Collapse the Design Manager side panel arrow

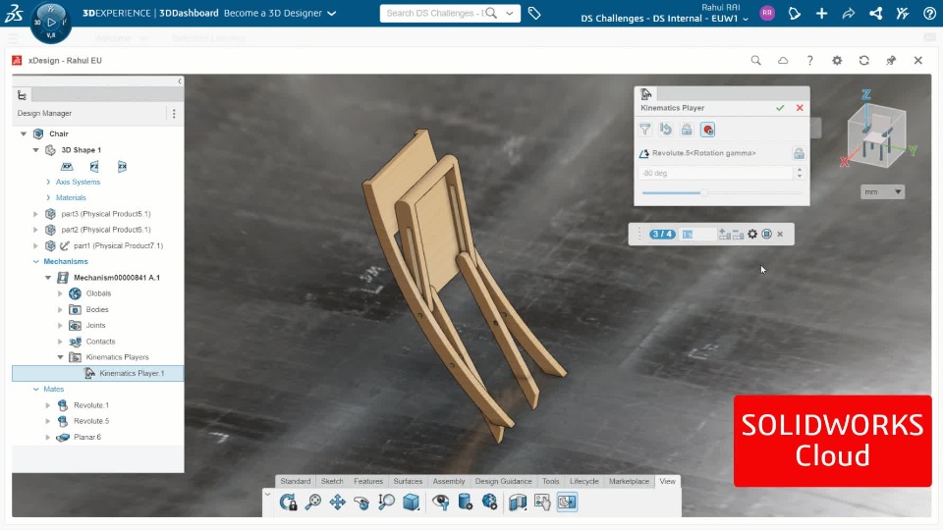179,81
